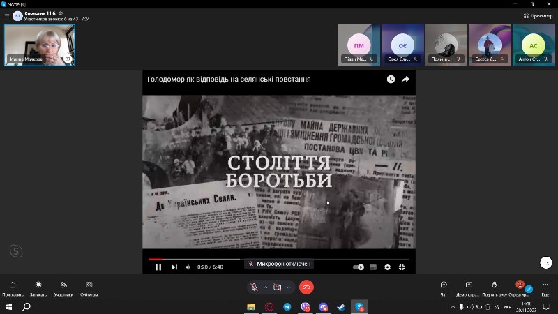Raise hand with Поднять руку

tap(495, 289)
